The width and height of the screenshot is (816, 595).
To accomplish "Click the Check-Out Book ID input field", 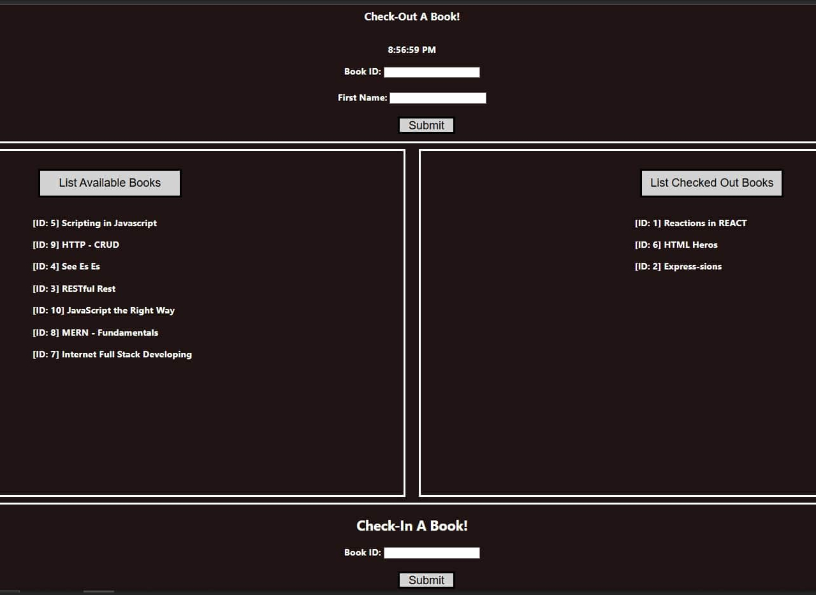I will pos(432,72).
